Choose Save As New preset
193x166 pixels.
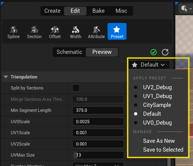coord(159,141)
